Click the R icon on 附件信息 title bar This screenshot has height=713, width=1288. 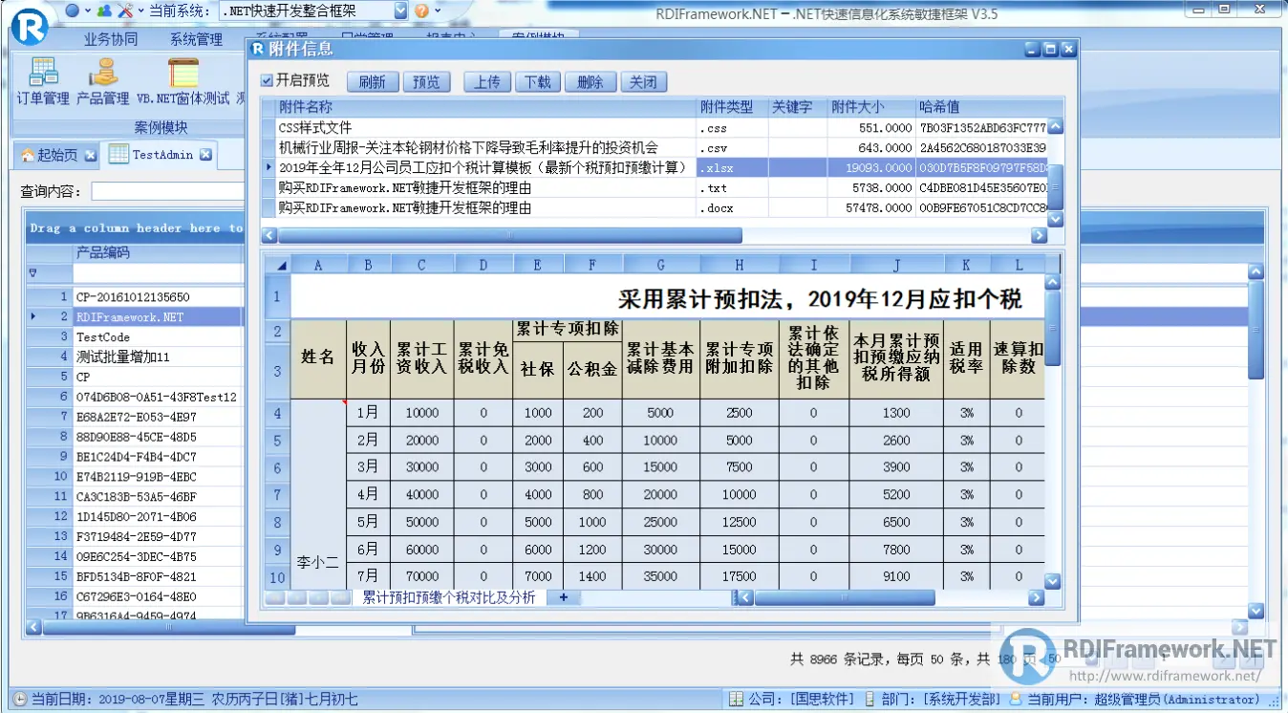pyautogui.click(x=258, y=50)
